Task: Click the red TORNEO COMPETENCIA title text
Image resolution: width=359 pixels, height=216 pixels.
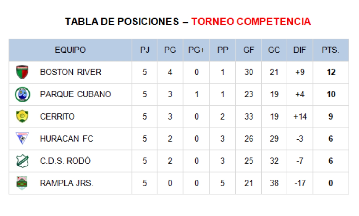Action: [251, 22]
